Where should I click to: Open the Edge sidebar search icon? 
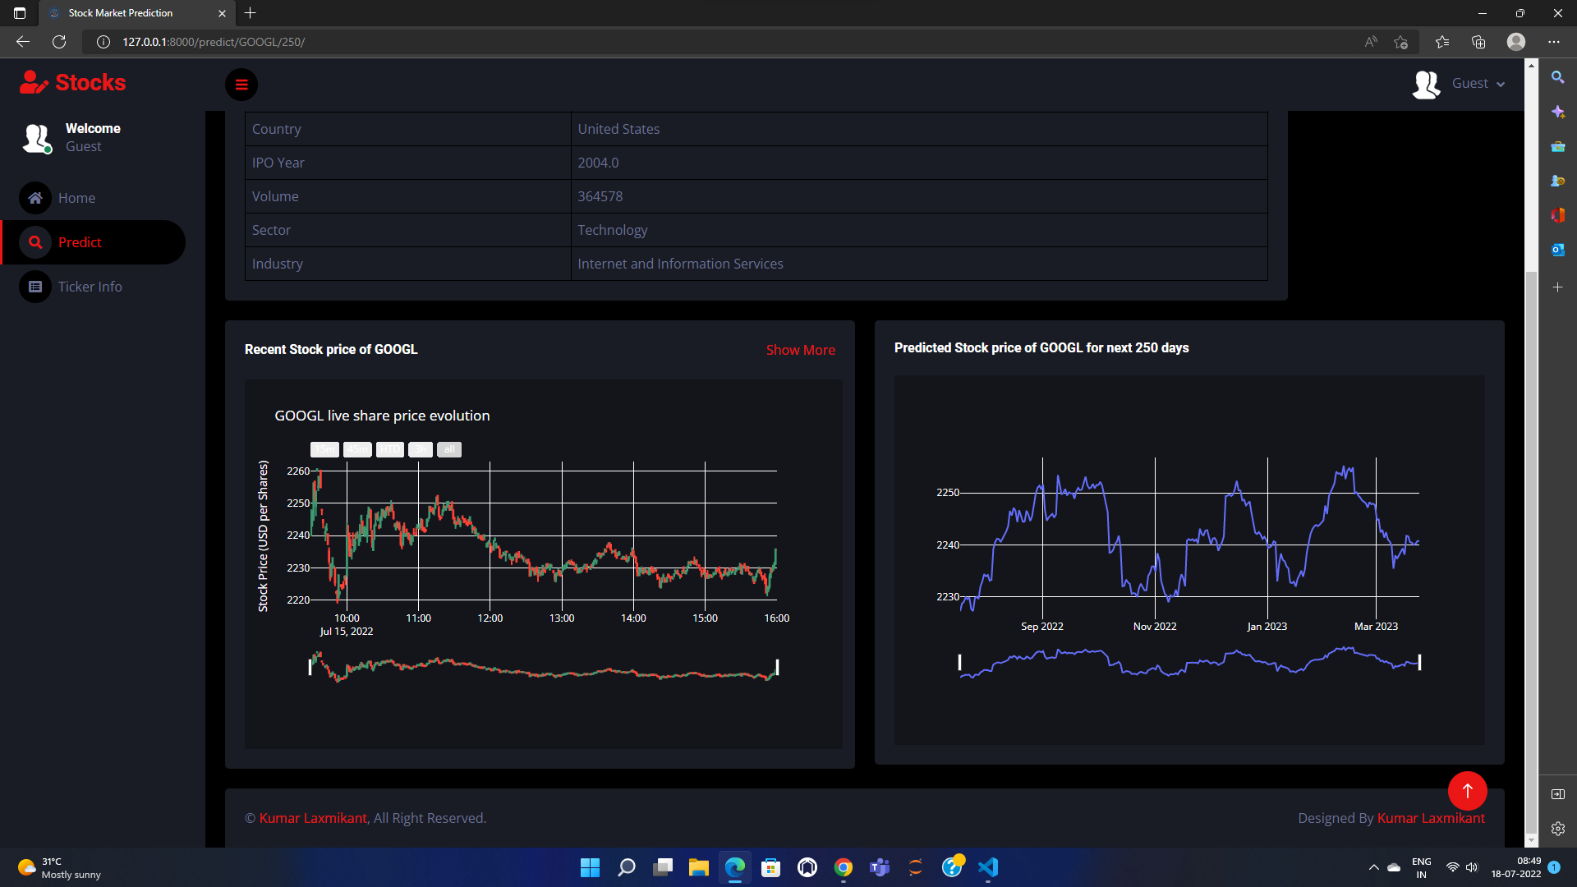pos(1557,77)
